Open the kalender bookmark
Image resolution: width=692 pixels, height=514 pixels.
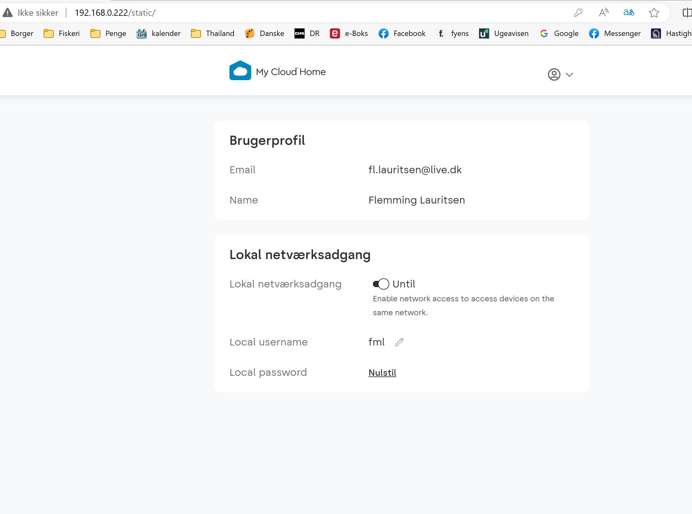159,33
